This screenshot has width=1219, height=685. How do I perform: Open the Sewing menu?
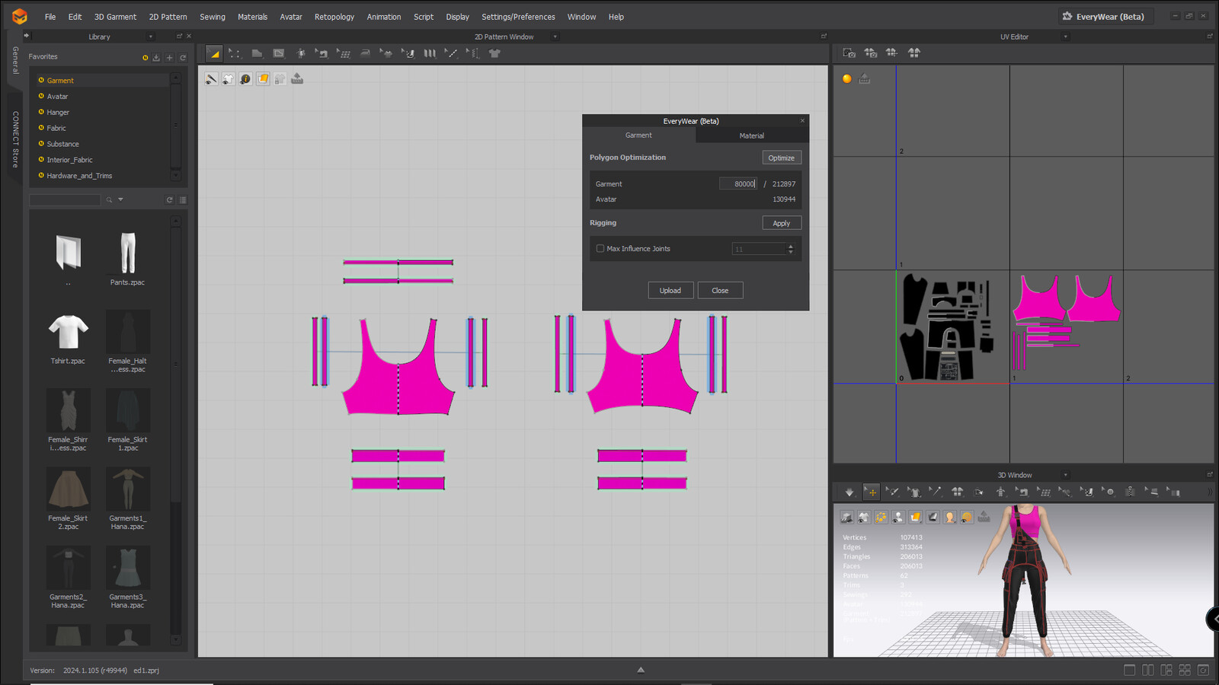[x=213, y=17]
